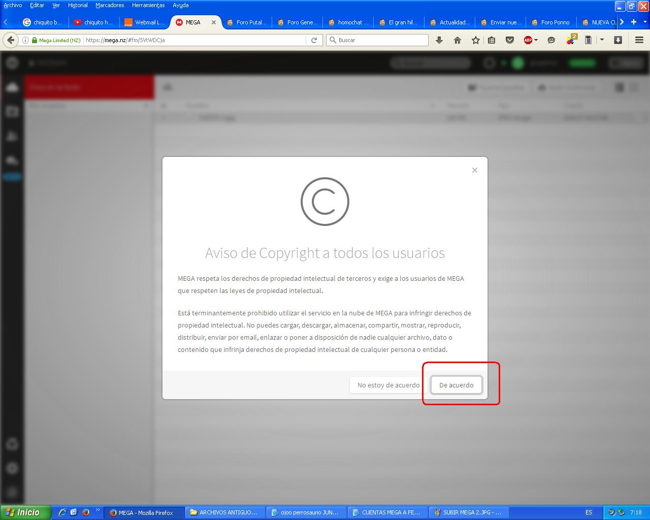
Task: Reload the current page
Action: (x=314, y=40)
